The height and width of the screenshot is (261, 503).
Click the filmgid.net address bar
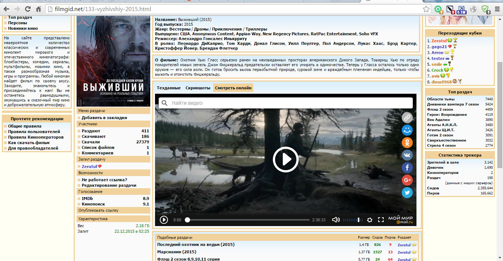pyautogui.click(x=236, y=9)
